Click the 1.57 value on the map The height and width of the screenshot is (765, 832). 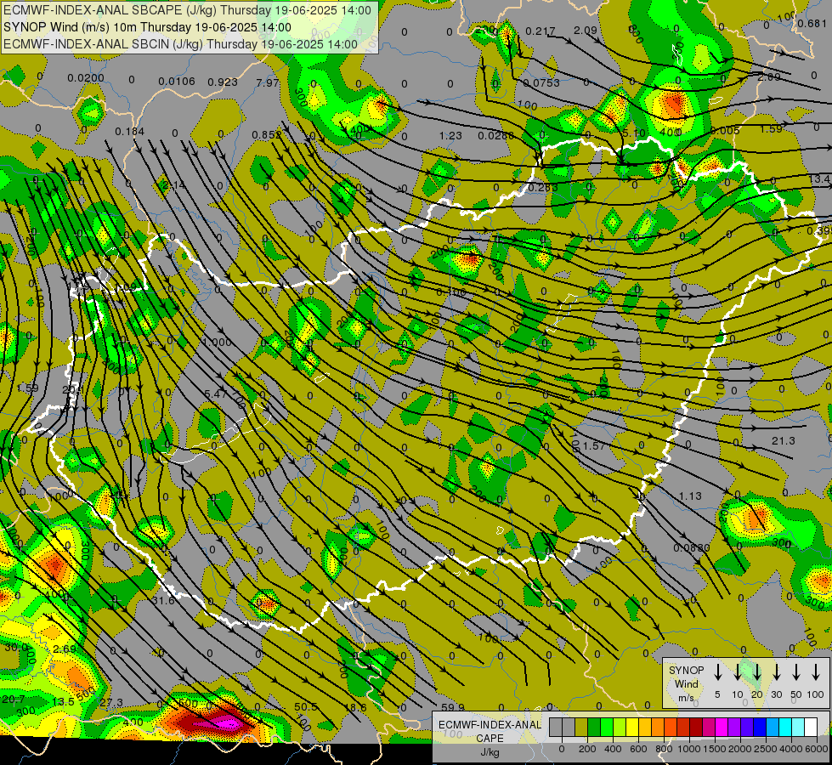pos(594,445)
